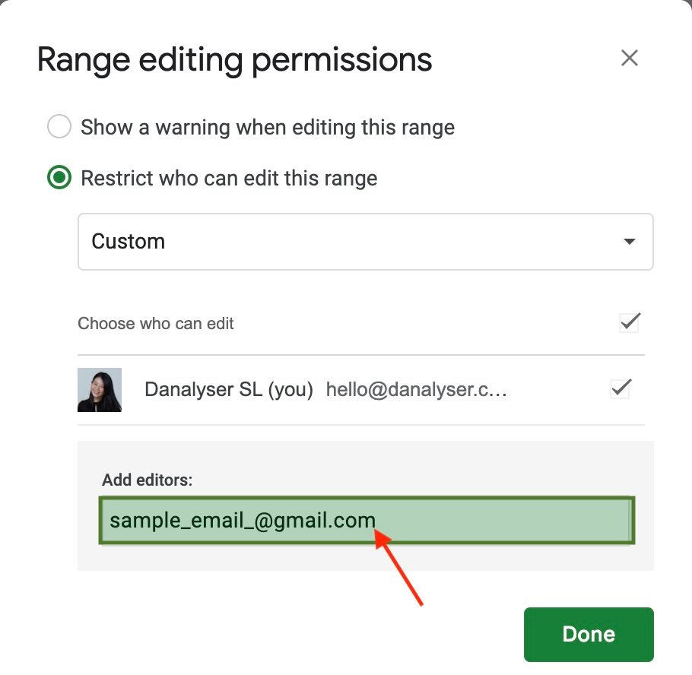Click the sample_email_@gmail.com text
Screen dimensions: 692x675
(x=243, y=521)
